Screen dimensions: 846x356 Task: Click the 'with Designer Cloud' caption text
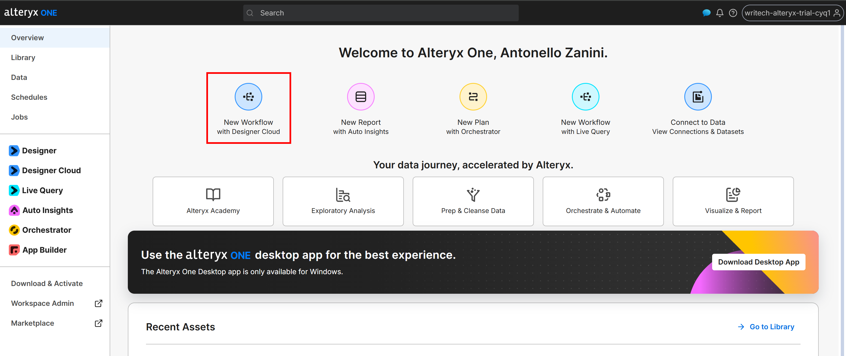tap(248, 132)
